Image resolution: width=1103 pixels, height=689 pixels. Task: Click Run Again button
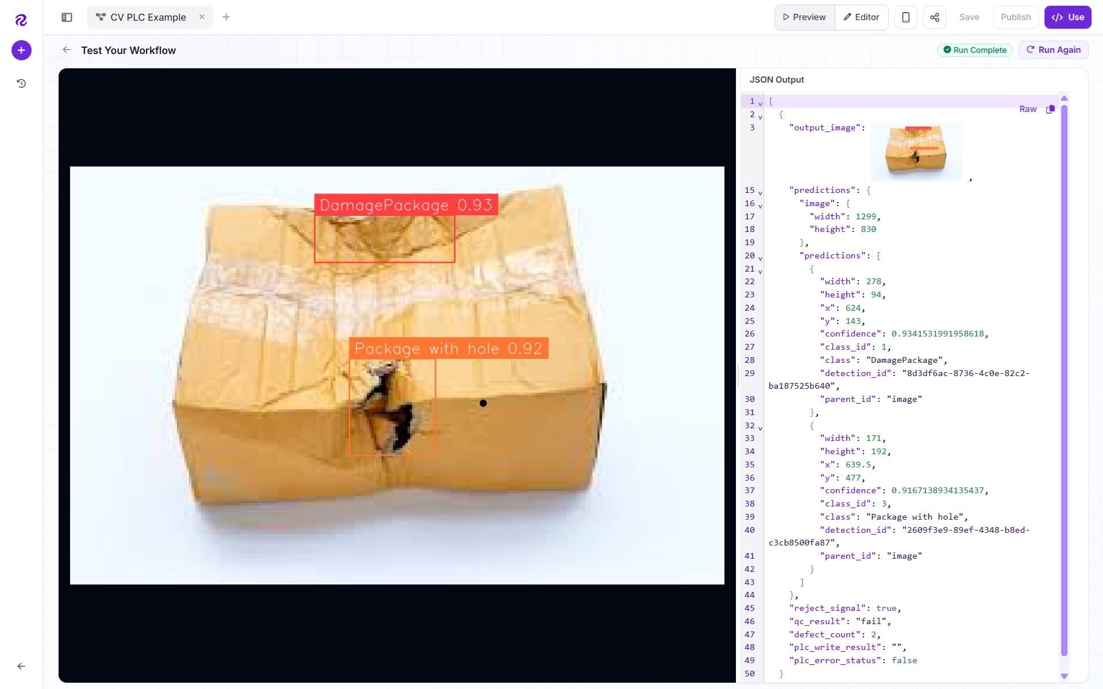click(1054, 50)
